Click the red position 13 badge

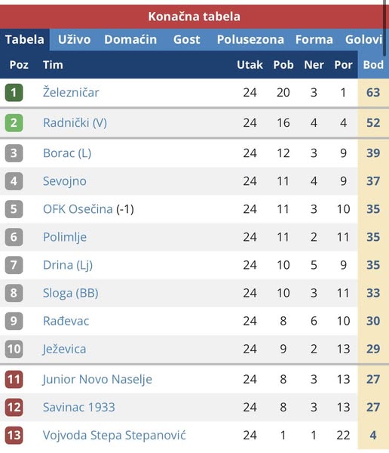tap(14, 435)
